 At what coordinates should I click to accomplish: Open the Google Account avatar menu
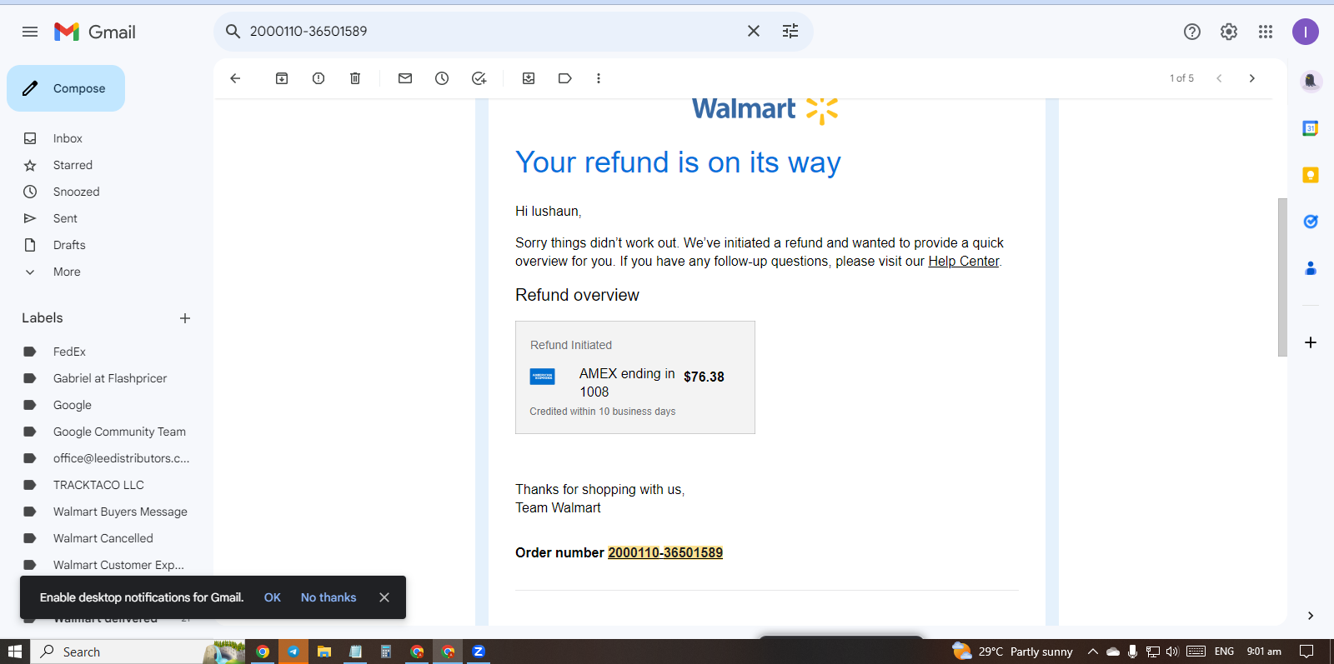point(1306,32)
